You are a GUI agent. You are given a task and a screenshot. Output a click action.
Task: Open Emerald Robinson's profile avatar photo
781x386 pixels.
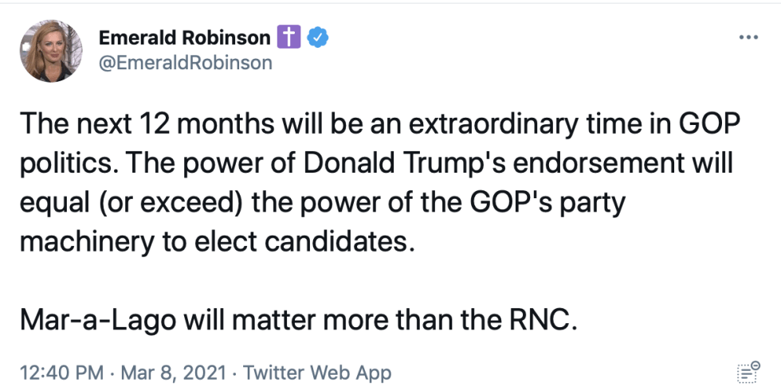51,51
